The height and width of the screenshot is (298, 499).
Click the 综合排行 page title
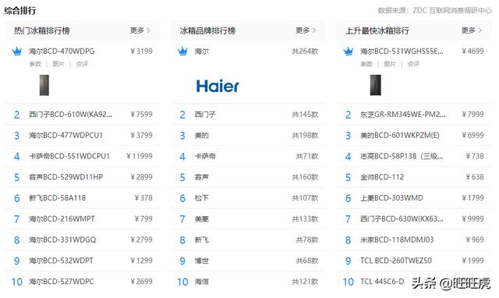pos(20,10)
